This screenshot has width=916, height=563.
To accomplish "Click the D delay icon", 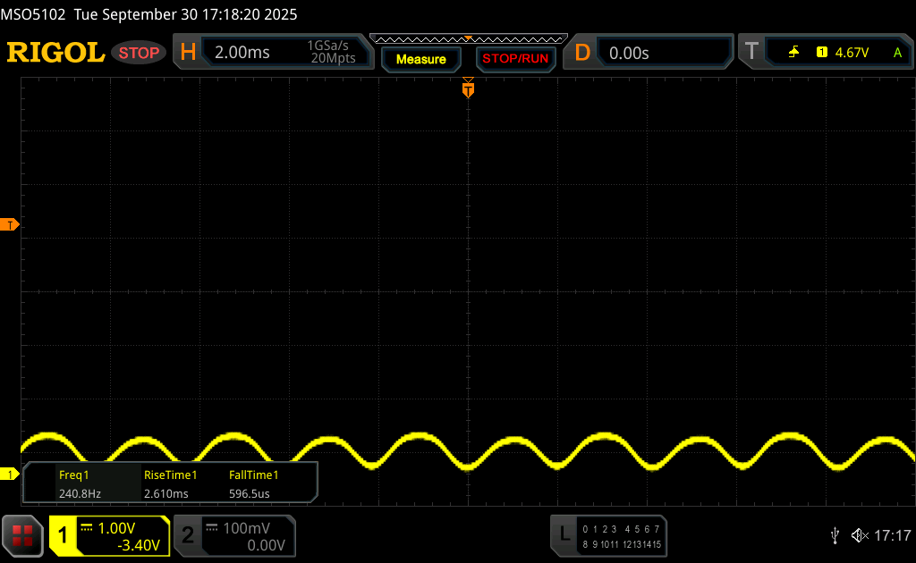I will click(582, 53).
